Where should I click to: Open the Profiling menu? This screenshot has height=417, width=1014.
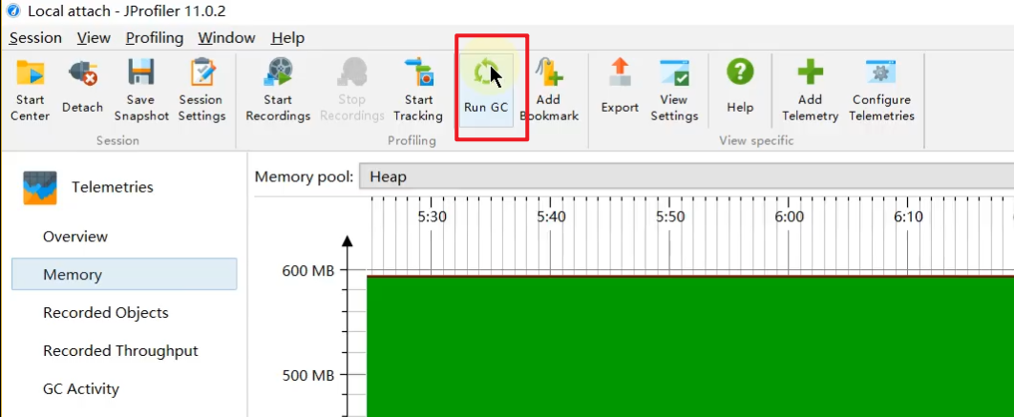pos(155,38)
